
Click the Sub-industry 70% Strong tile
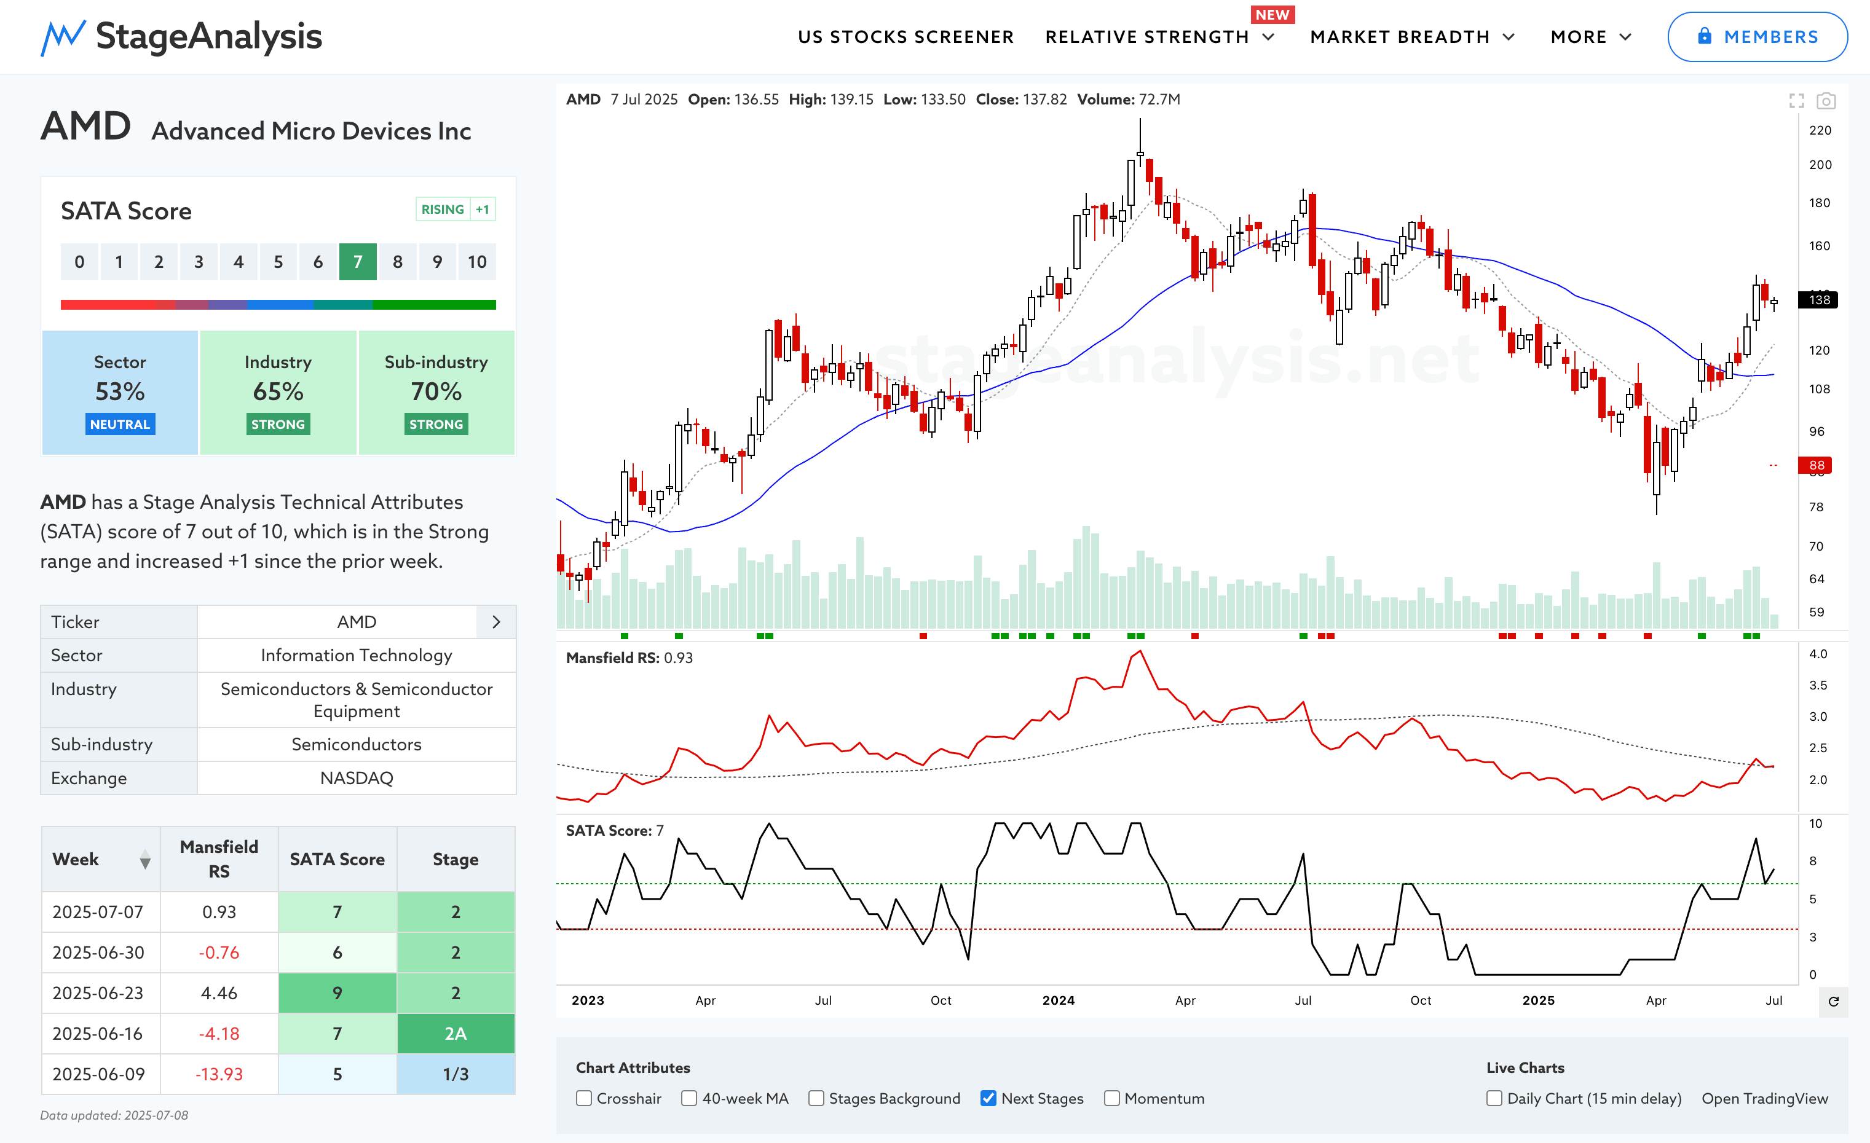[x=436, y=392]
